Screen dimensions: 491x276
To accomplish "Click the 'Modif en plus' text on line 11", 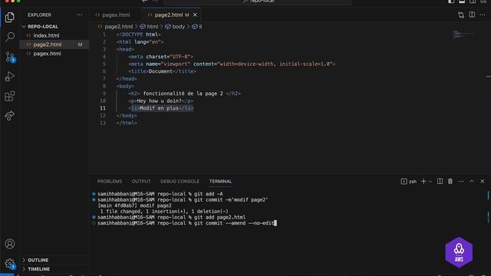I will point(159,108).
